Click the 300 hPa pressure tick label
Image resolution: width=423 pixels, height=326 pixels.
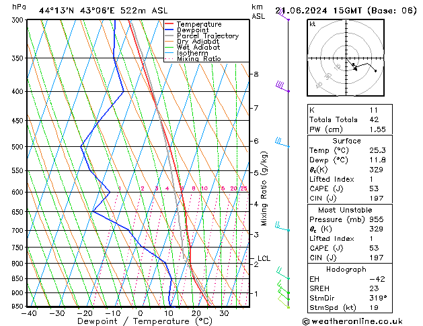click(x=19, y=20)
